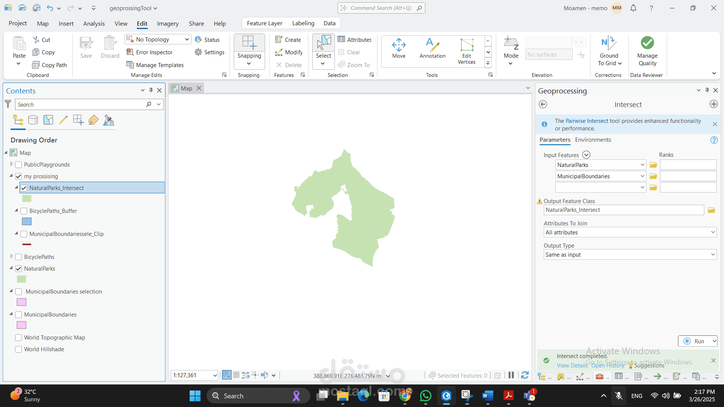
Task: Open WhatsApp from the taskbar
Action: tap(426, 396)
